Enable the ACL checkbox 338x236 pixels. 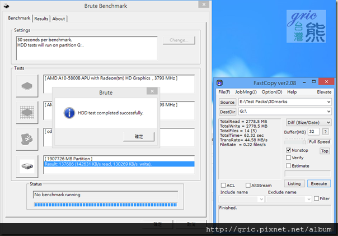pos(223,185)
